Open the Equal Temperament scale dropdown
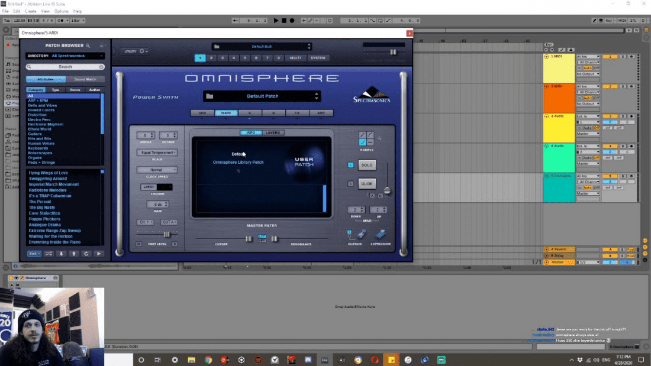The image size is (651, 366). (157, 153)
